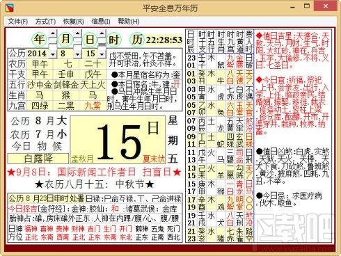Screen dimensions: 341x256
Task: Click the 九宫 cell 二黑
Action: click(66, 106)
